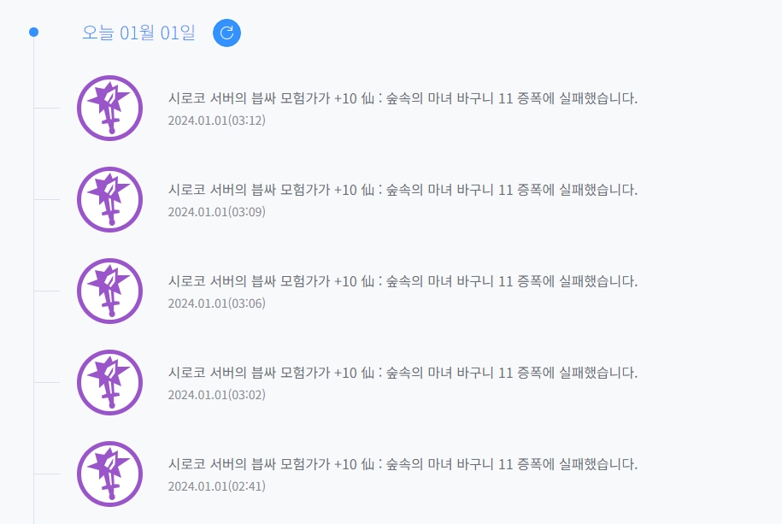Open the failure message text above 02:41
Screen dimensions: 782x524
coord(403,464)
